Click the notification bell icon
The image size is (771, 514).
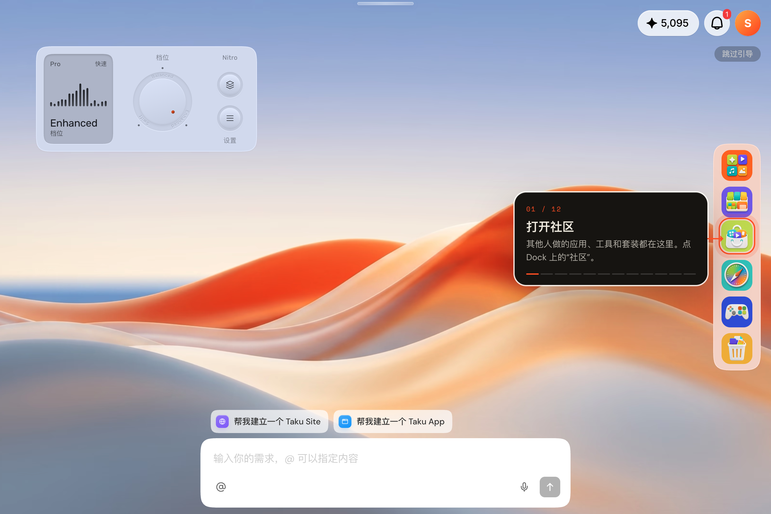(x=717, y=23)
